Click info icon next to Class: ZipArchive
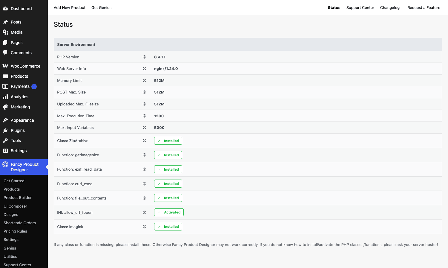Viewport: 448px width, 268px height. point(145,141)
